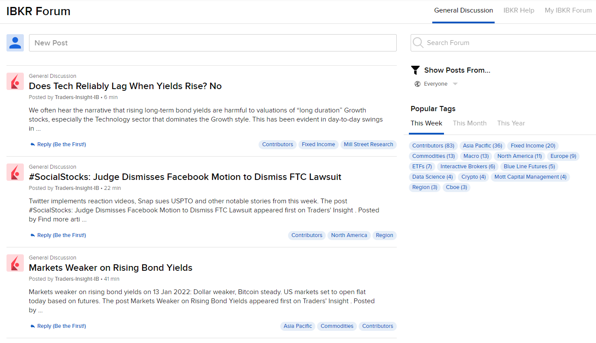Toggle the Crypto tag filter
Image resolution: width=596 pixels, height=343 pixels.
pyautogui.click(x=473, y=176)
